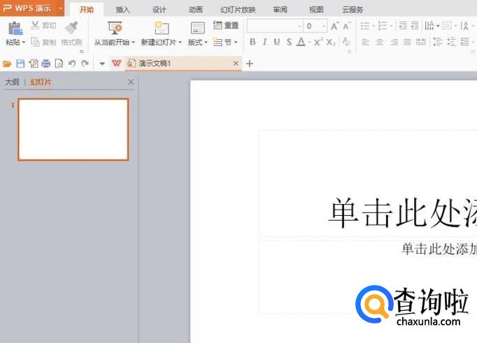Toggle underline formatting
This screenshot has height=343, width=477.
coord(276,42)
